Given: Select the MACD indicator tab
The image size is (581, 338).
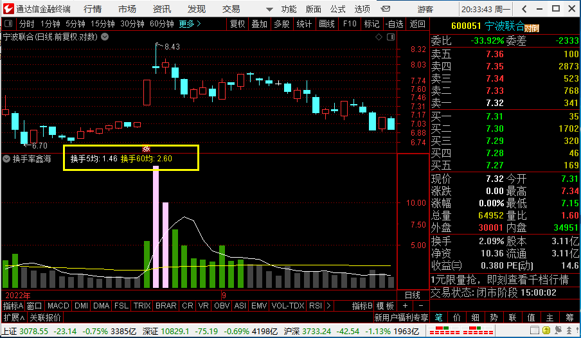Looking at the screenshot, I should coord(58,306).
